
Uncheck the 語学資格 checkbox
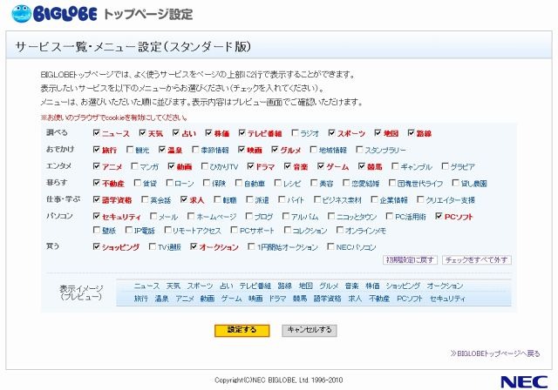coord(96,199)
